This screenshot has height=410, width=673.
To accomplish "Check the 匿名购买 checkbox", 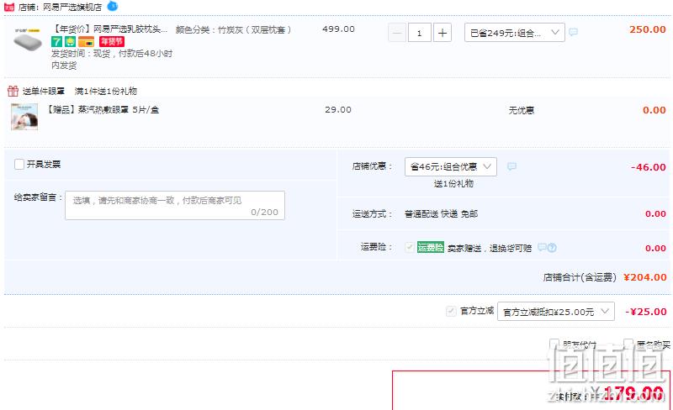I will [628, 344].
